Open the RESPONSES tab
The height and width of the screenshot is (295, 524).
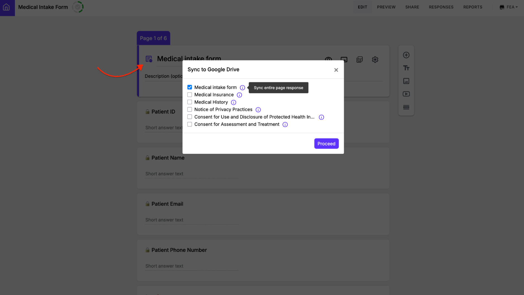point(441,7)
